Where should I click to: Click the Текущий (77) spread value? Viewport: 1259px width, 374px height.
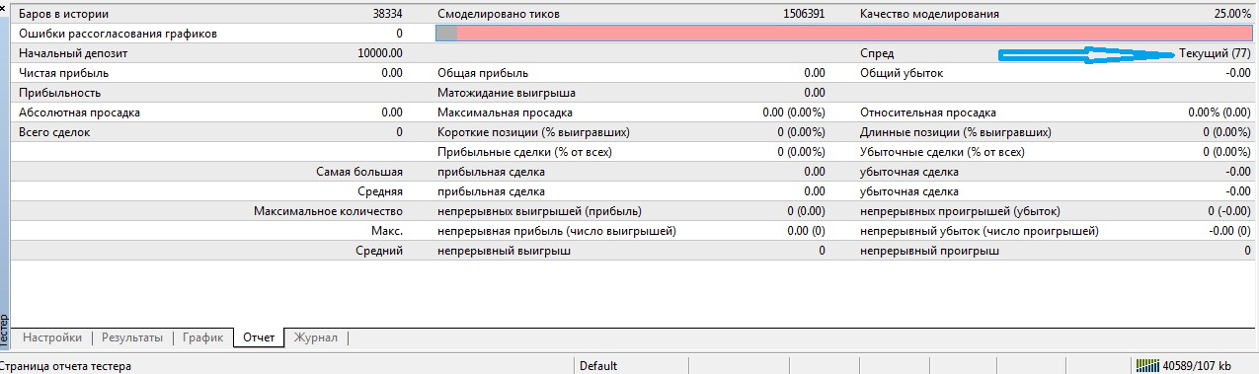[1216, 53]
